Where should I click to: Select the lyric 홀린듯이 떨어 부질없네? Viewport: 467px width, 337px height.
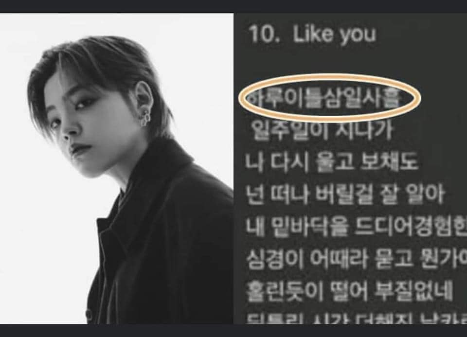tap(349, 291)
